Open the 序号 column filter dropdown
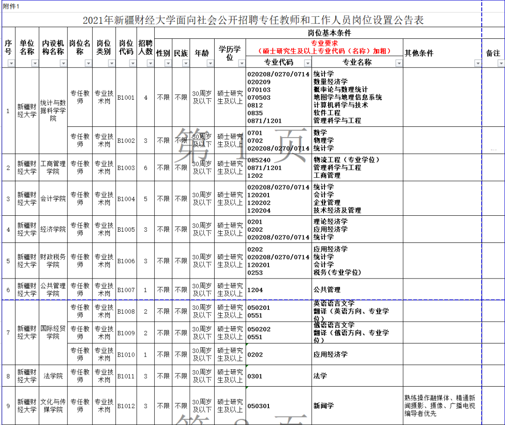 tap(11, 64)
